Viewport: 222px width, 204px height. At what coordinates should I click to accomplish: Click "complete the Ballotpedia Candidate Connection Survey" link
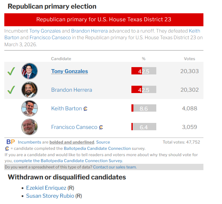pyautogui.click(x=69, y=161)
